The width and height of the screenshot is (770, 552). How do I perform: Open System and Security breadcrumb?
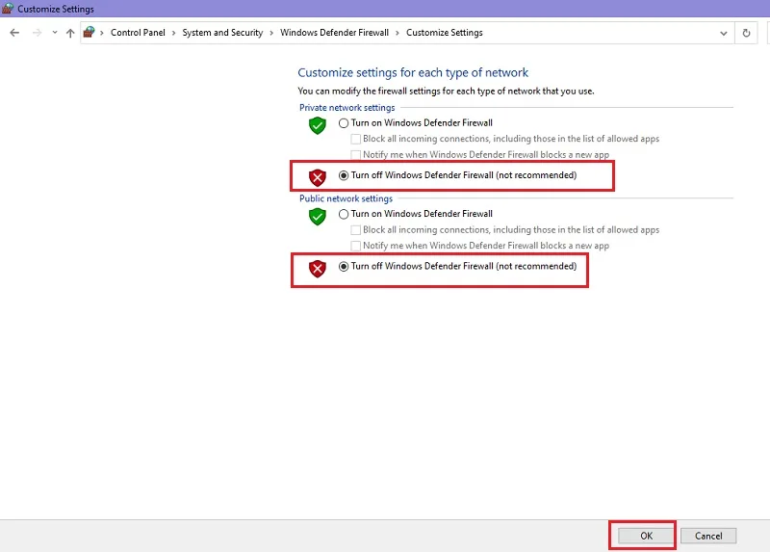tap(222, 33)
